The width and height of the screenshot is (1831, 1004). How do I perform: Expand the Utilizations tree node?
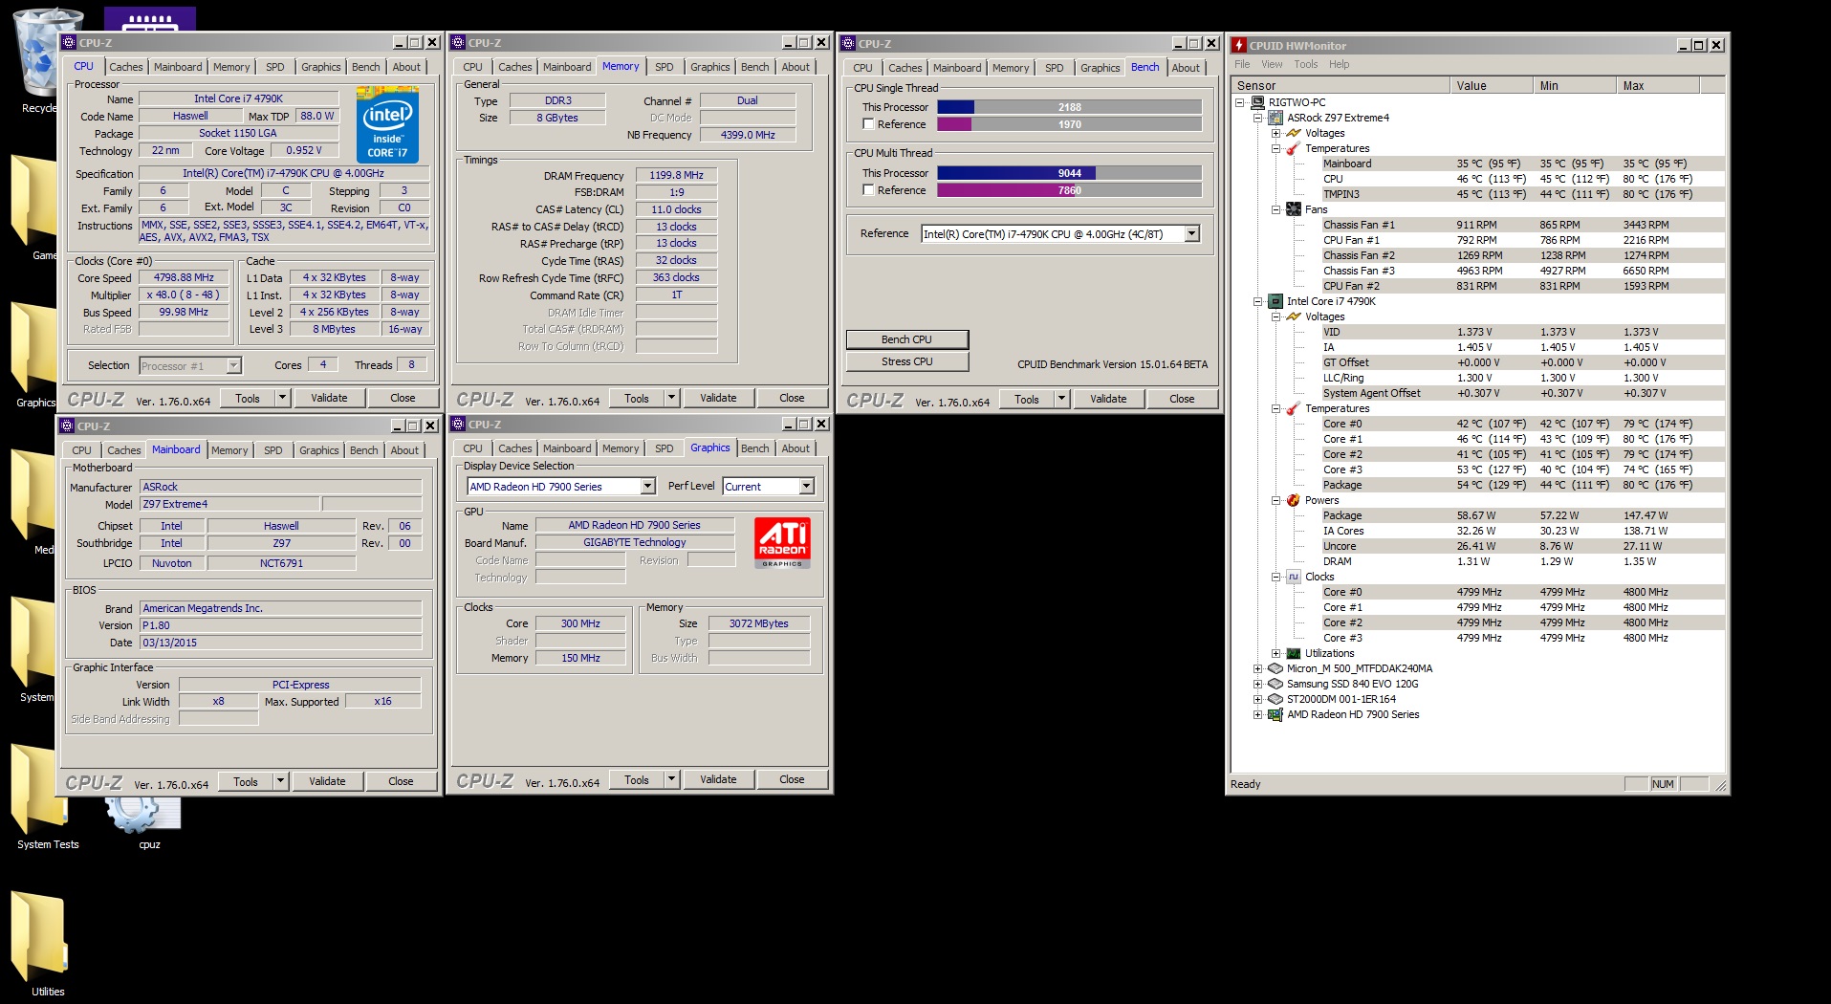[x=1275, y=653]
